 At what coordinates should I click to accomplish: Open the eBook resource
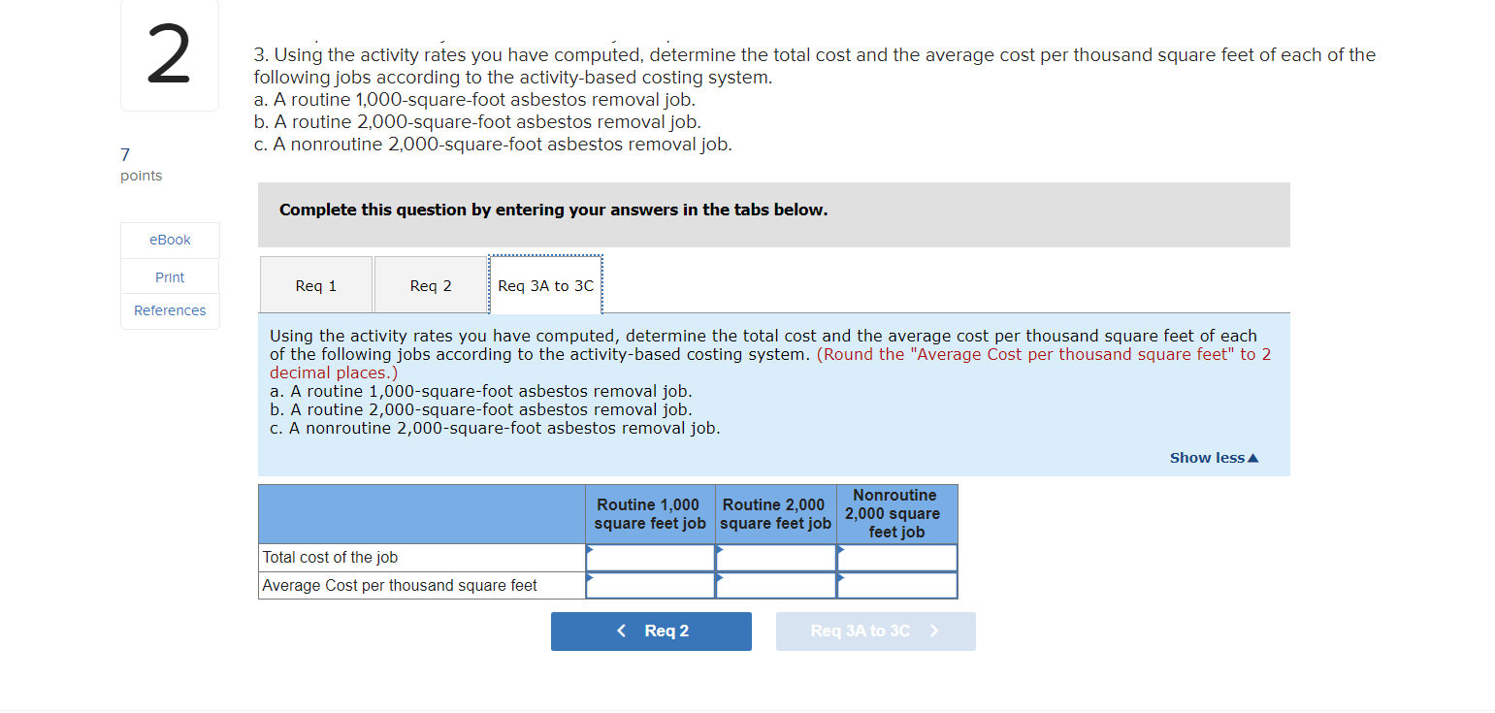(169, 240)
